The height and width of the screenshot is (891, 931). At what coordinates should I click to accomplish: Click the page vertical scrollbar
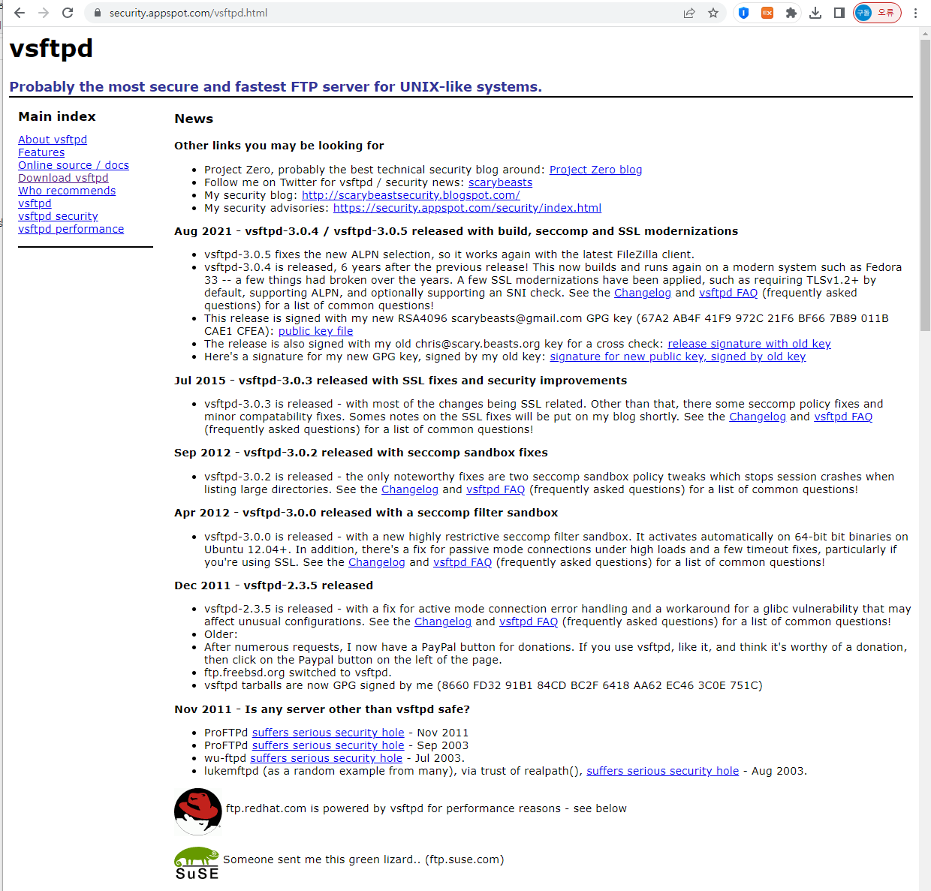point(925,185)
